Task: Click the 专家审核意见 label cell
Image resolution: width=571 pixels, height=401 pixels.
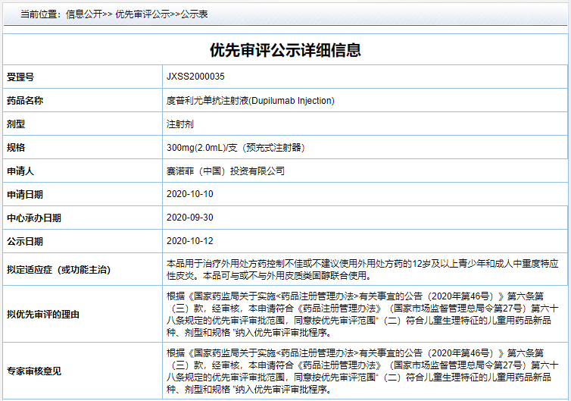Action: pyautogui.click(x=83, y=371)
